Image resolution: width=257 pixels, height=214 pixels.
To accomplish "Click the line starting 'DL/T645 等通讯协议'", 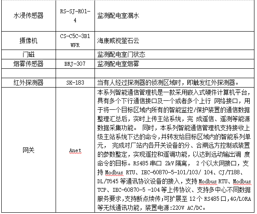I will [x=174, y=181].
